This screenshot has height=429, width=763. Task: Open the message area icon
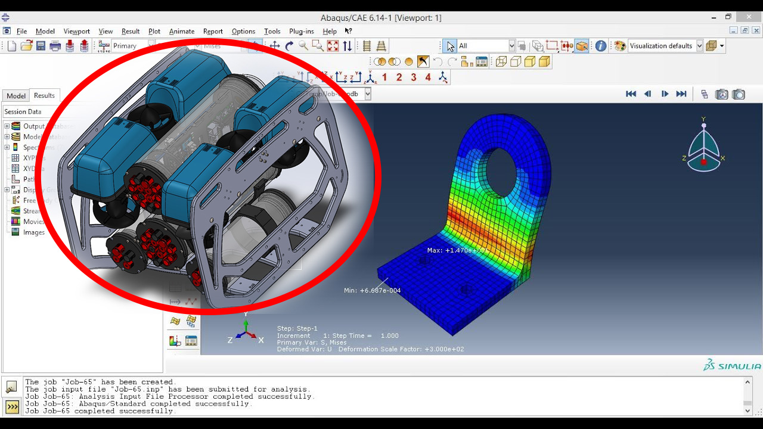(x=12, y=387)
